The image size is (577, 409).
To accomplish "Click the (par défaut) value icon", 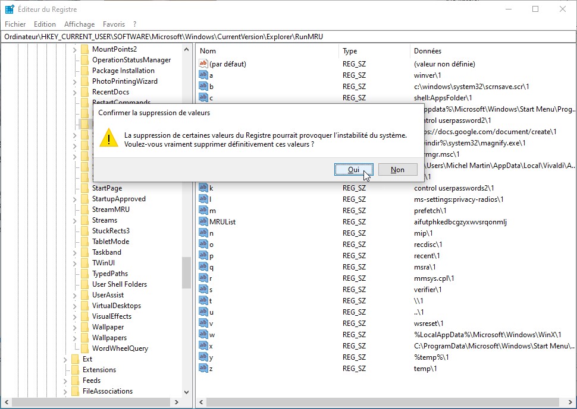I will pos(203,64).
